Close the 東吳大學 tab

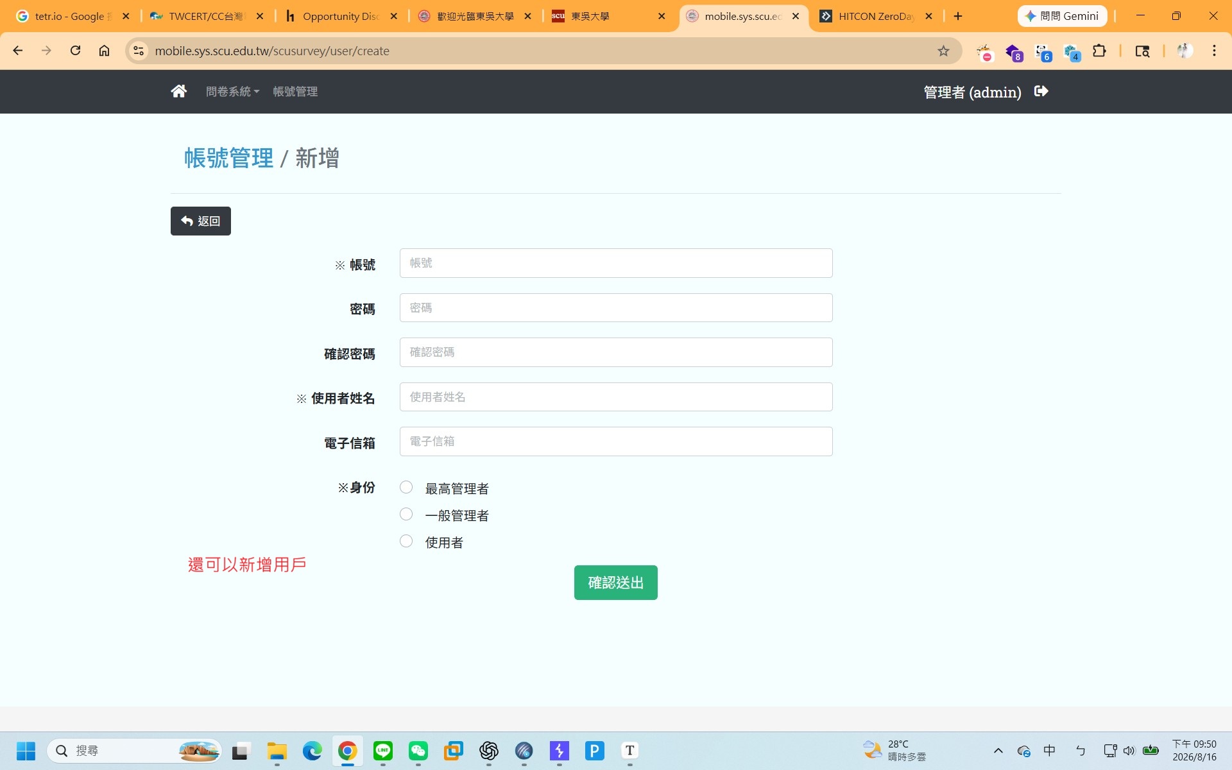[x=662, y=16]
